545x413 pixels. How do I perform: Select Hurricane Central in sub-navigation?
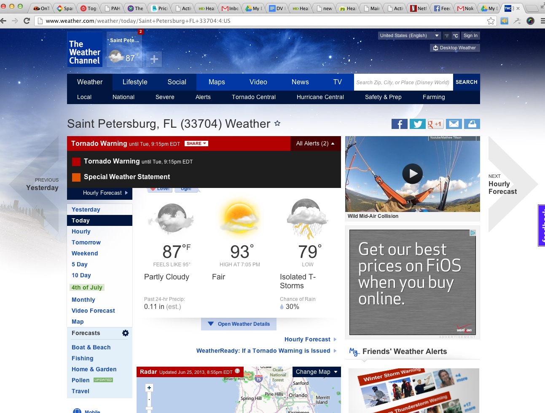pos(320,97)
